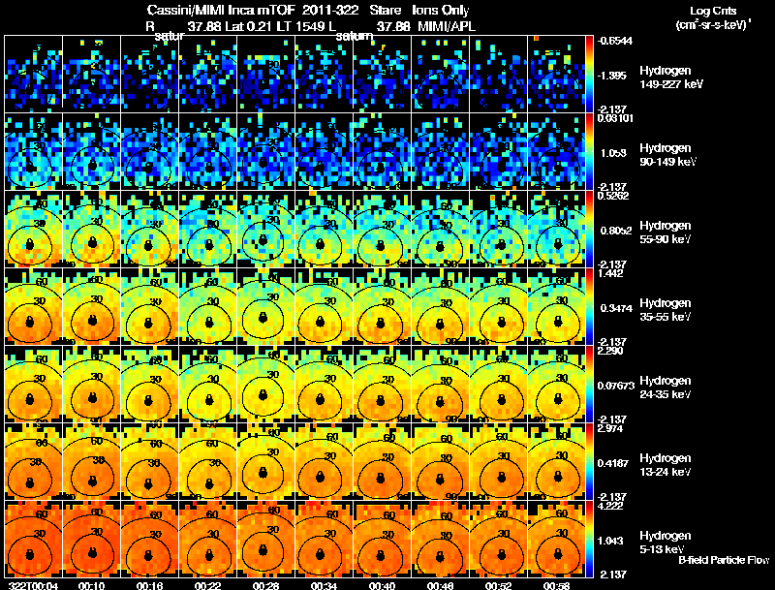Select the Lat 0.21 value in the header
Image resolution: width=775 pixels, height=590 pixels.
coord(249,26)
